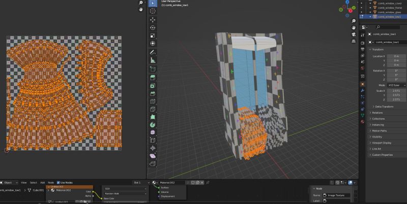
Task: Select the Loop Cut tool
Action: click(153, 101)
